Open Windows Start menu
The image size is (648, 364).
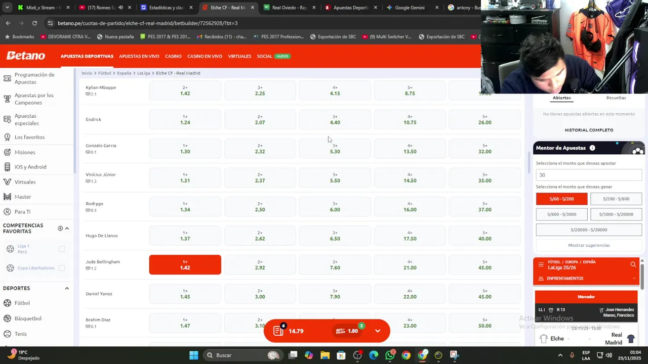[194, 355]
